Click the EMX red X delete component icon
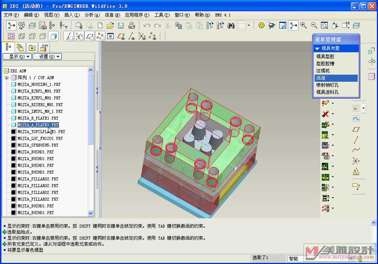378x264 pixels. [x=325, y=114]
